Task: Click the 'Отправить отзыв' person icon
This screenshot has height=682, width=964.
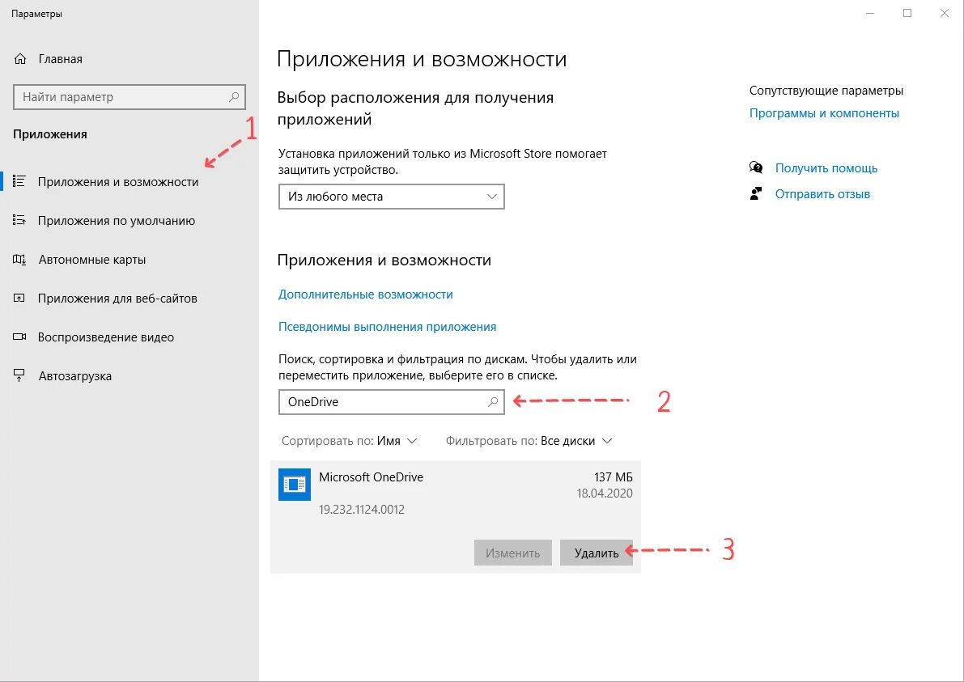Action: pos(756,193)
